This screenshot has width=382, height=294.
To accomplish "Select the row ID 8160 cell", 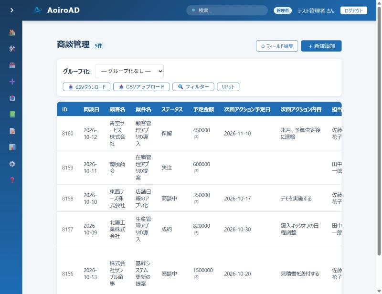I will (x=67, y=134).
